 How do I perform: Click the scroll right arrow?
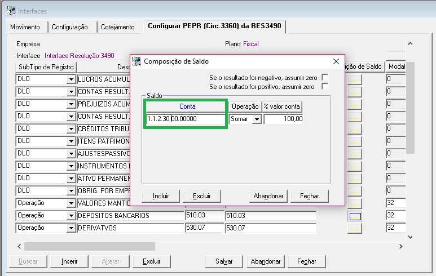point(400,246)
